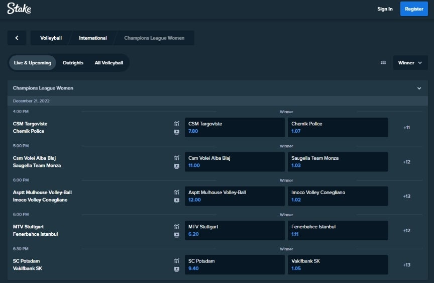Screen dimensions: 434x283
Task: Open stats icon for Csm Volei Alba Blaj match
Action: (176, 158)
